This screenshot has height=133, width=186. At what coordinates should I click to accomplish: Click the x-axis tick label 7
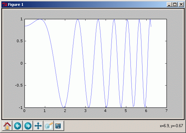(166, 111)
